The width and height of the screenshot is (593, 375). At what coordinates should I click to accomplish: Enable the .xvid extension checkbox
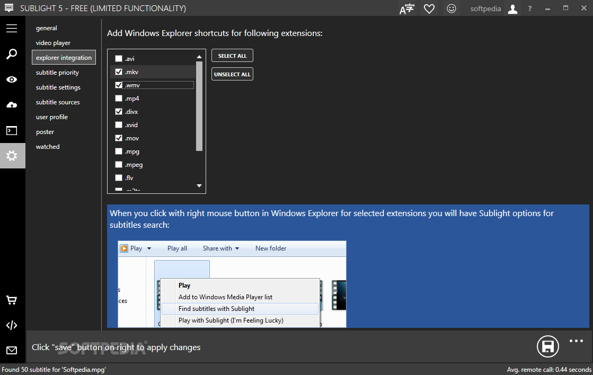tap(119, 125)
